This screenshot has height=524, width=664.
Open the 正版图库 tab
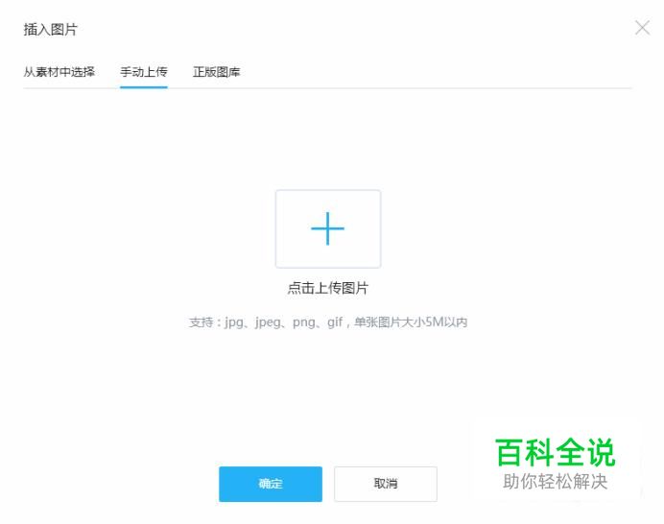(x=217, y=72)
